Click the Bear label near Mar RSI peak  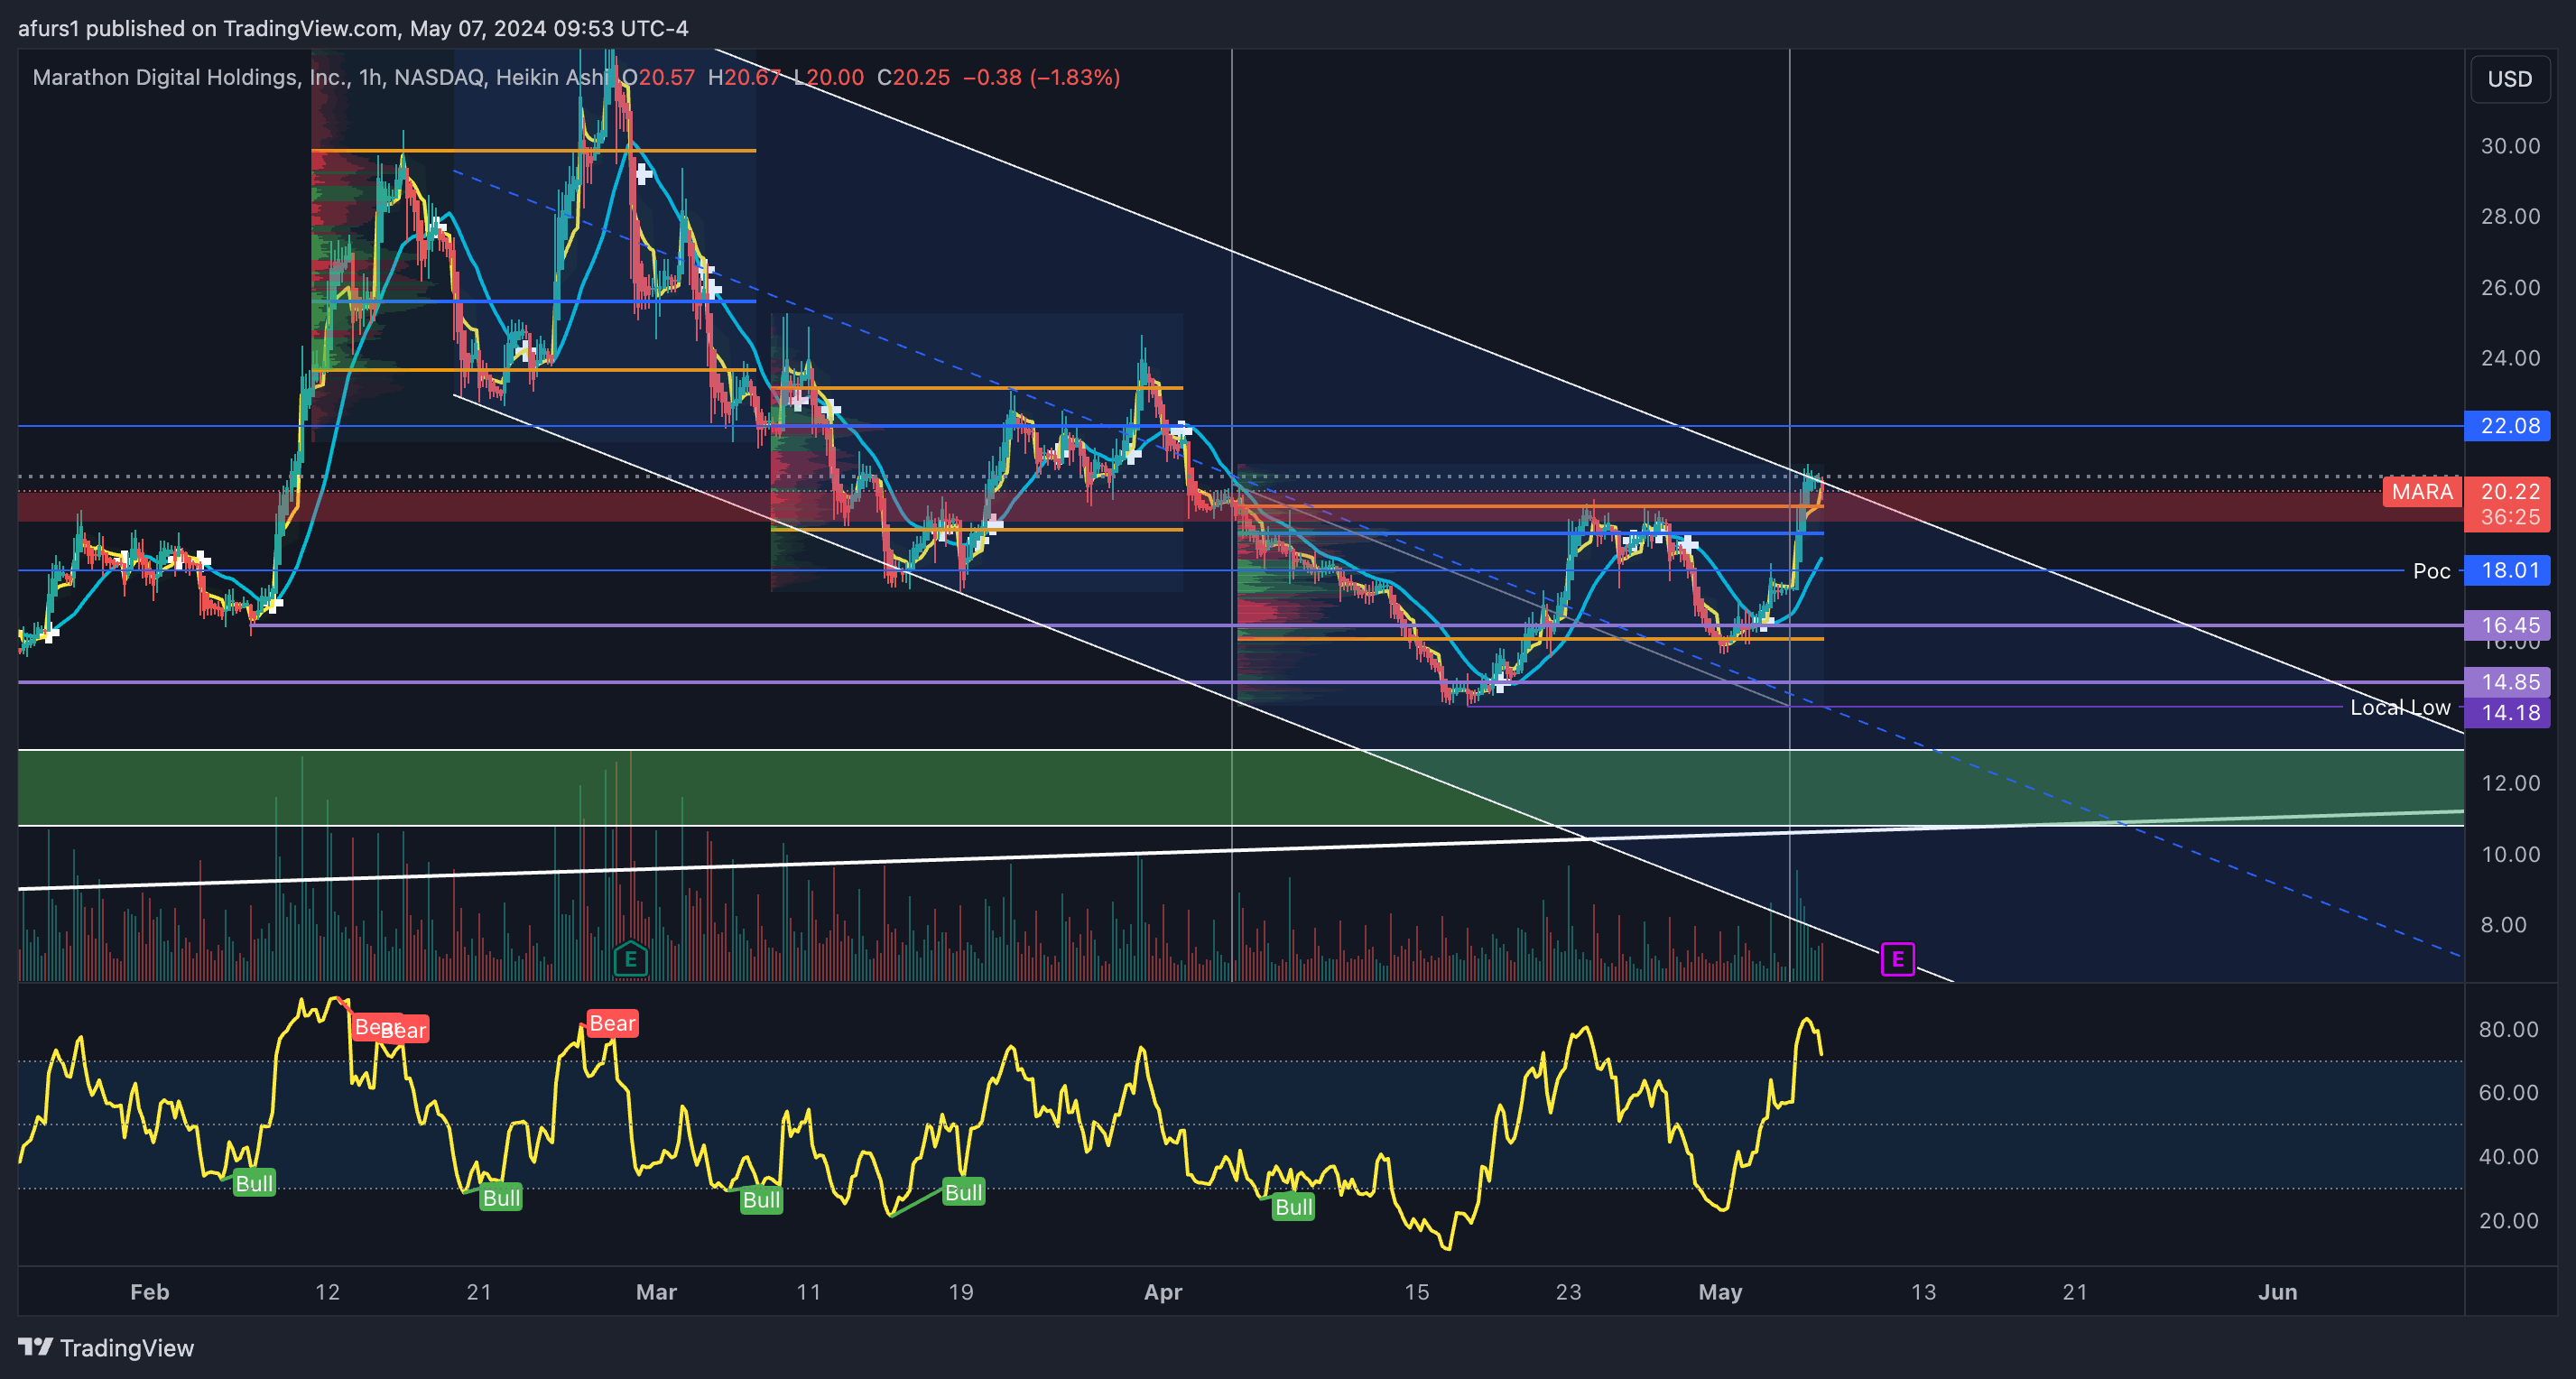(612, 1023)
